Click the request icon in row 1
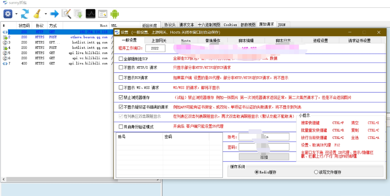The height and width of the screenshot is (196, 390). point(5,32)
